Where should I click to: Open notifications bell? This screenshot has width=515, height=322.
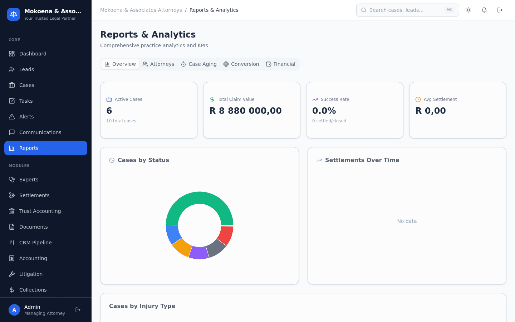[484, 10]
